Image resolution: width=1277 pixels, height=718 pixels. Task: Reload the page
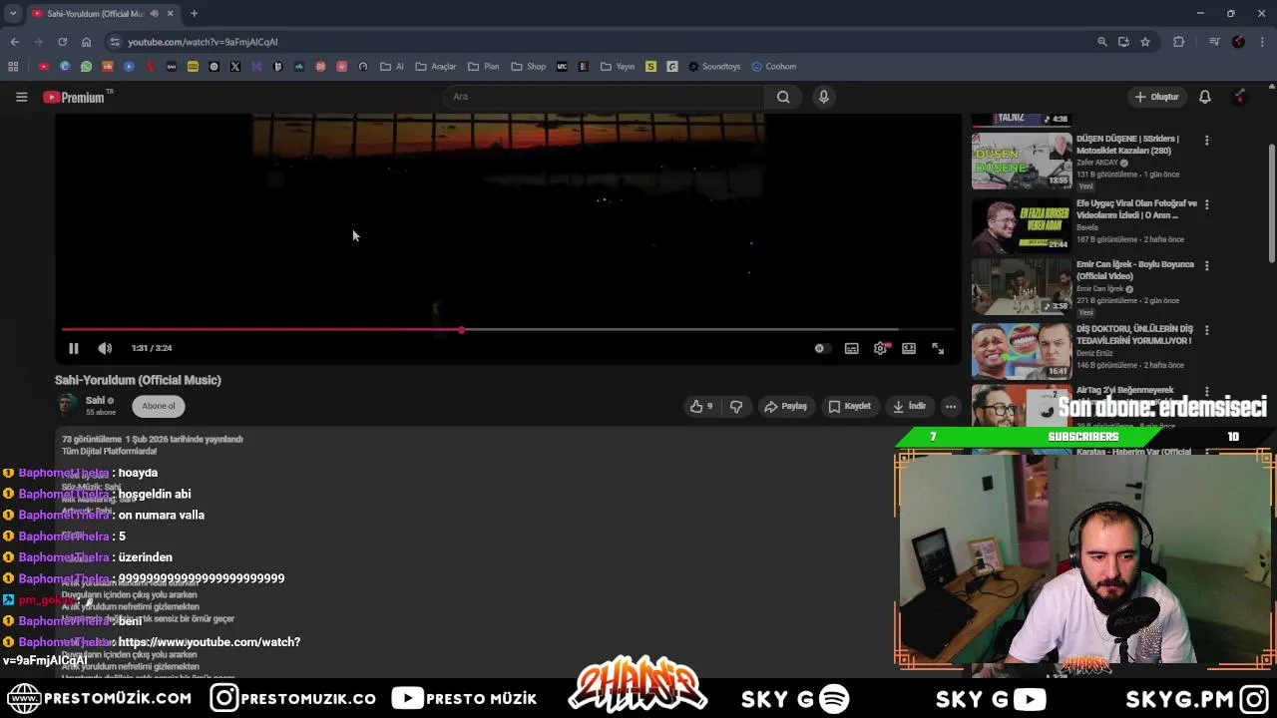click(62, 42)
